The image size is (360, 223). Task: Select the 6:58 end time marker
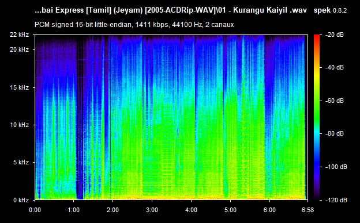tap(307, 210)
